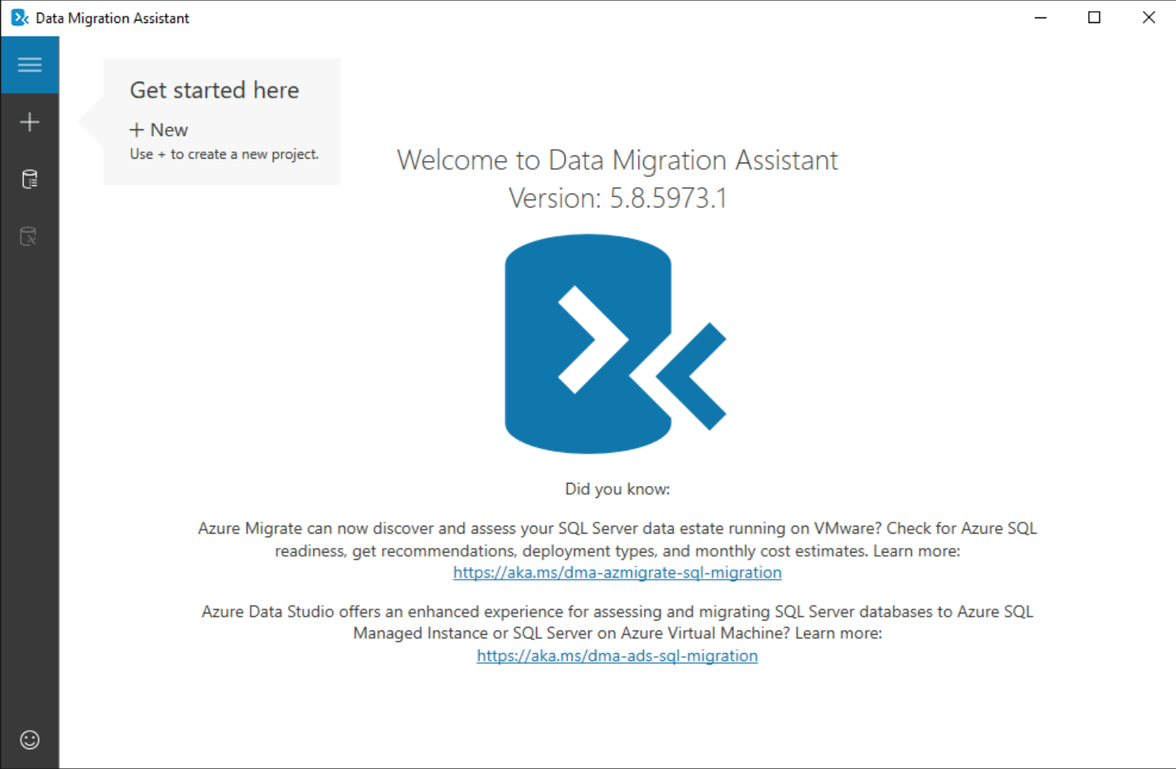The width and height of the screenshot is (1176, 769).
Task: Close the Data Migration Assistant window
Action: 1148,17
